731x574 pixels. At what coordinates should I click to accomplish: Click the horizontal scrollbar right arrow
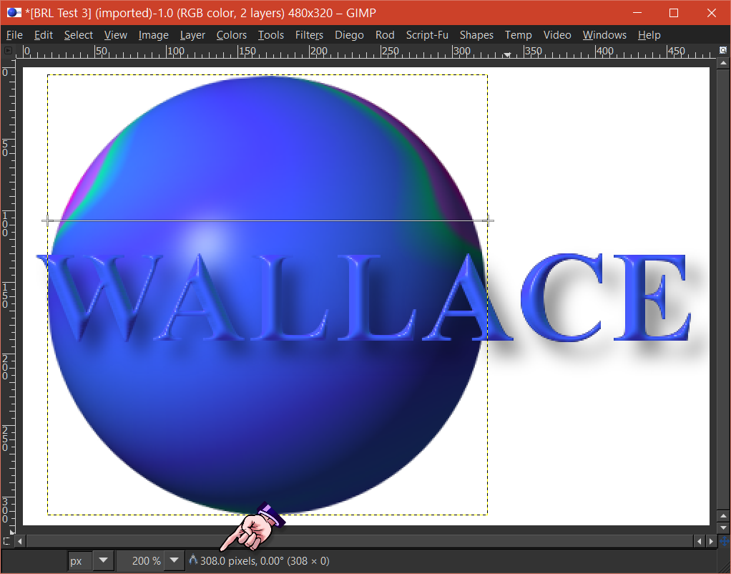711,541
